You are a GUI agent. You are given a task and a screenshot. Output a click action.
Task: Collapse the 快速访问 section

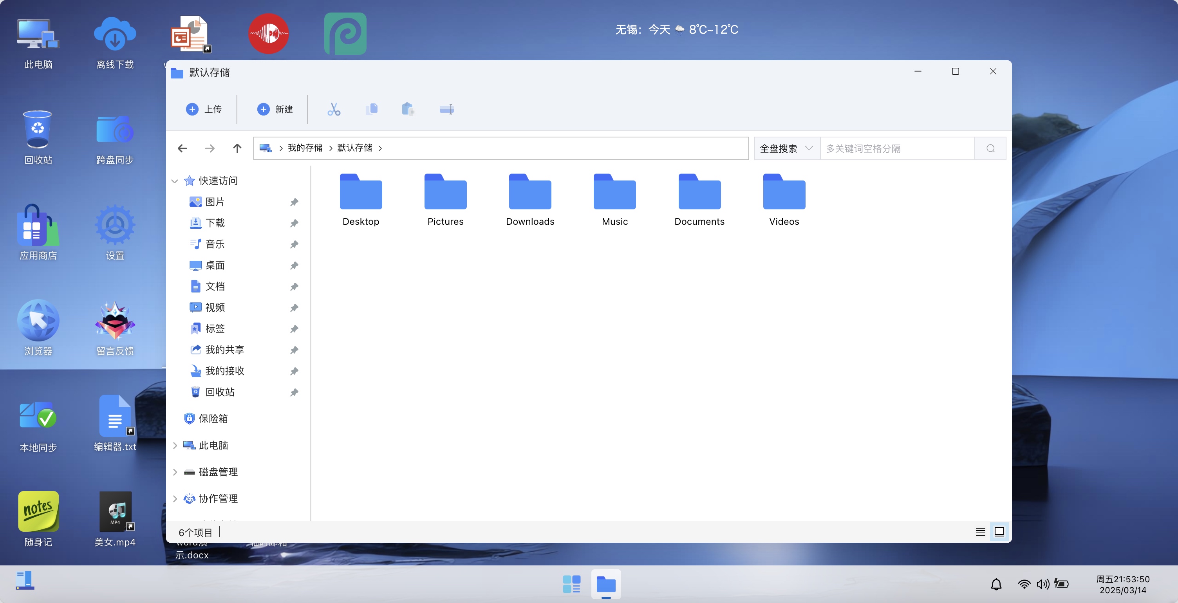click(175, 181)
